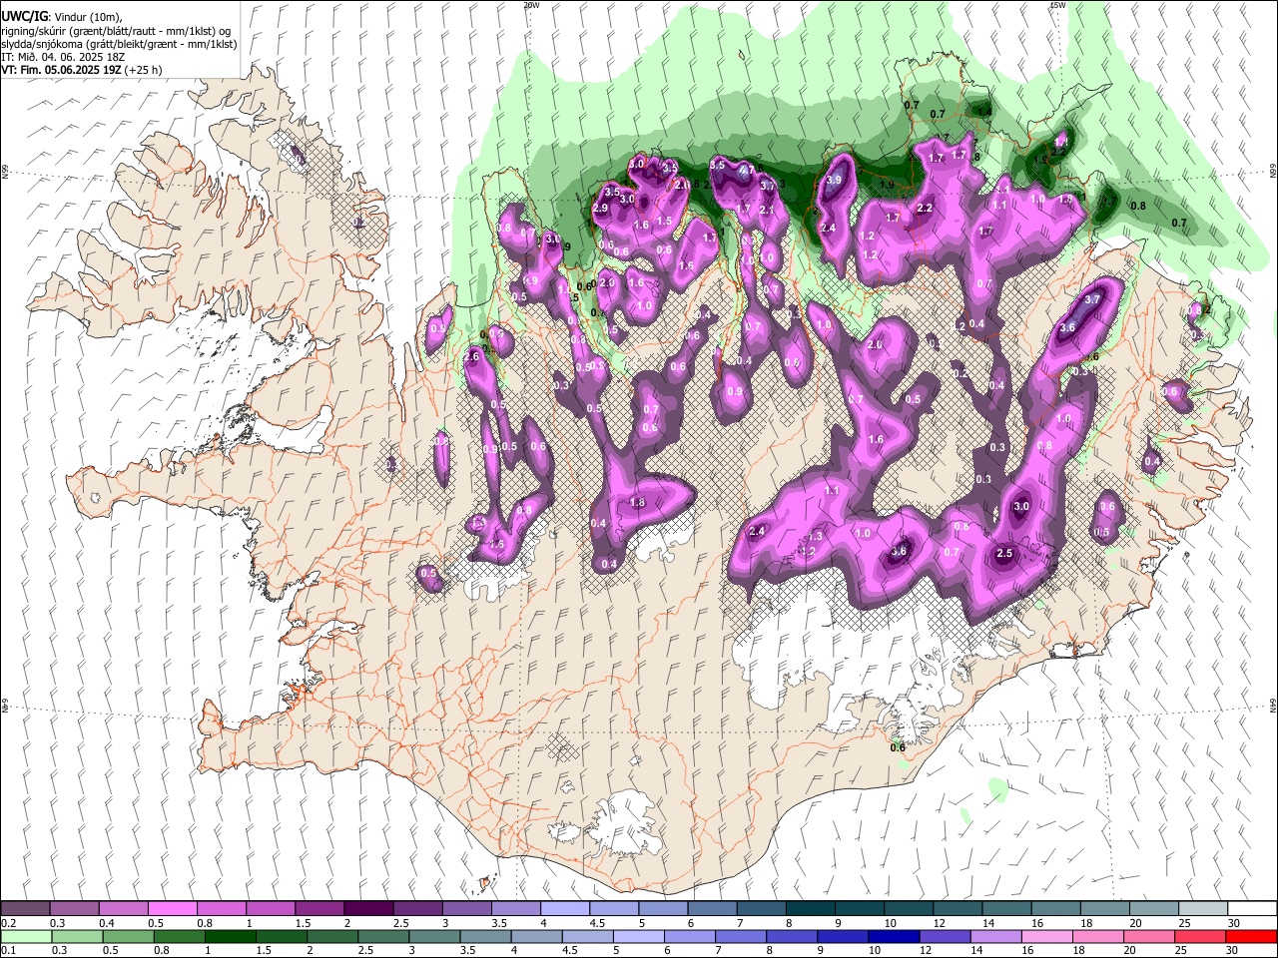Select the pale lavender 4 swatch in the snow legend
1278x958 pixels.
[565, 908]
